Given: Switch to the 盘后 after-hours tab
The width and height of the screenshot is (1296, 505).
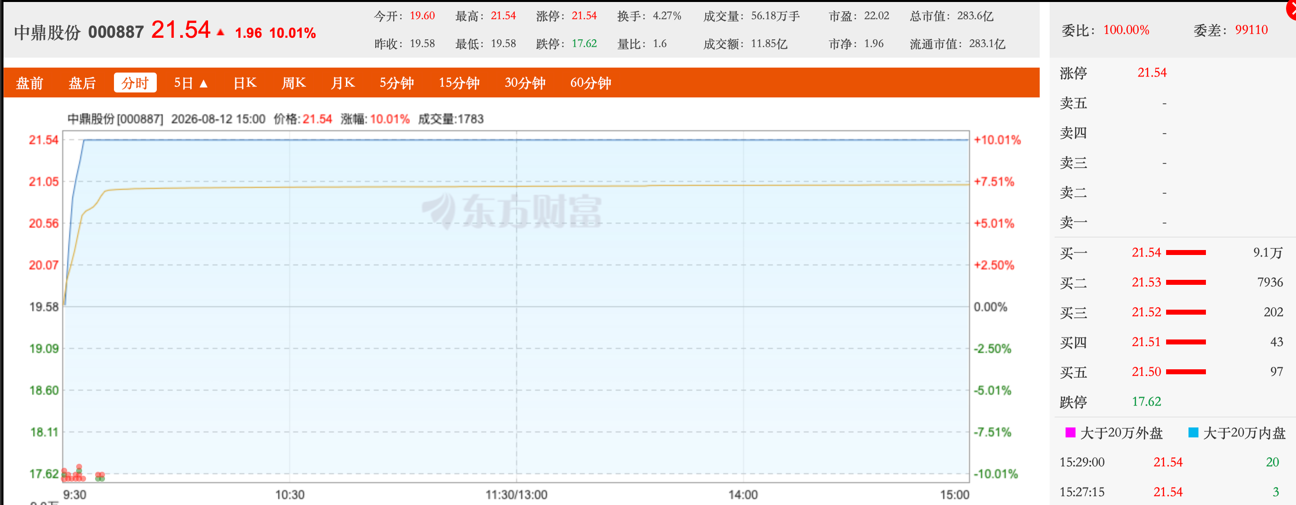Looking at the screenshot, I should pos(83,83).
